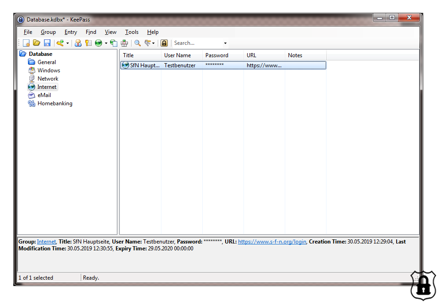
Task: Open the Find menu
Action: [x=91, y=32]
